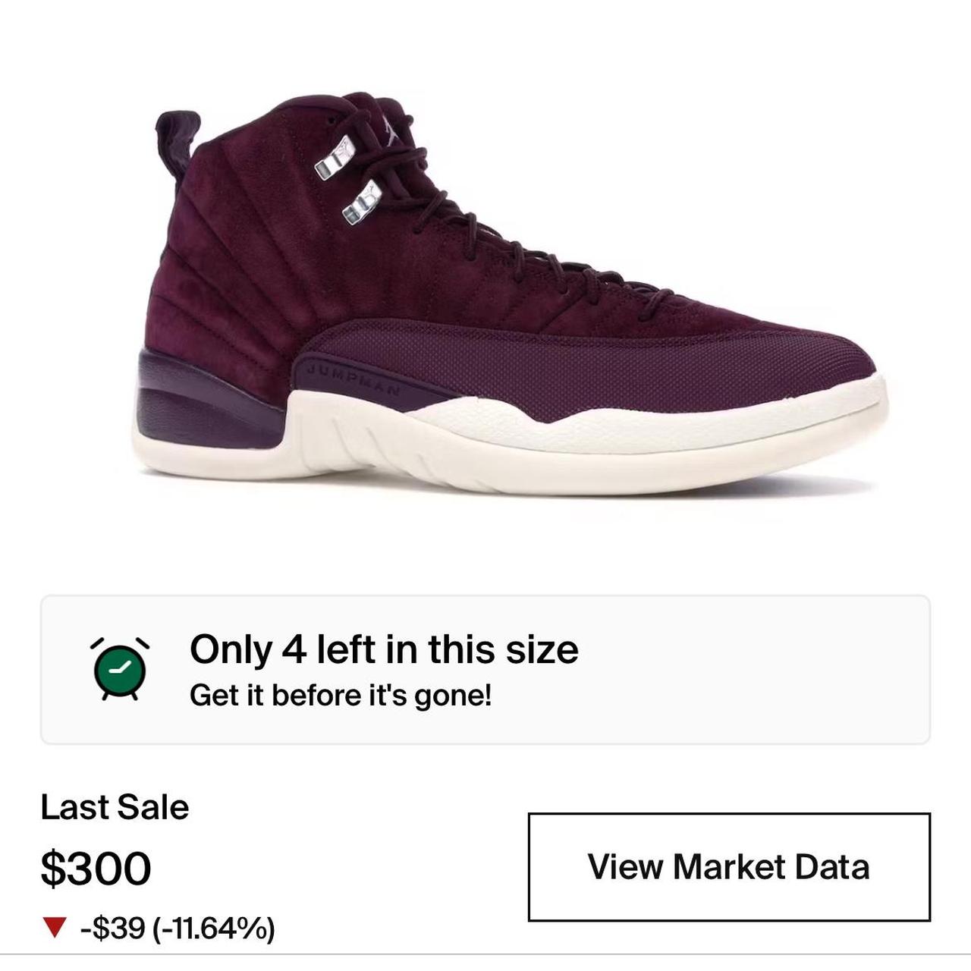The height and width of the screenshot is (971, 971).
Task: Select the $300 last sale price
Action: point(96,868)
